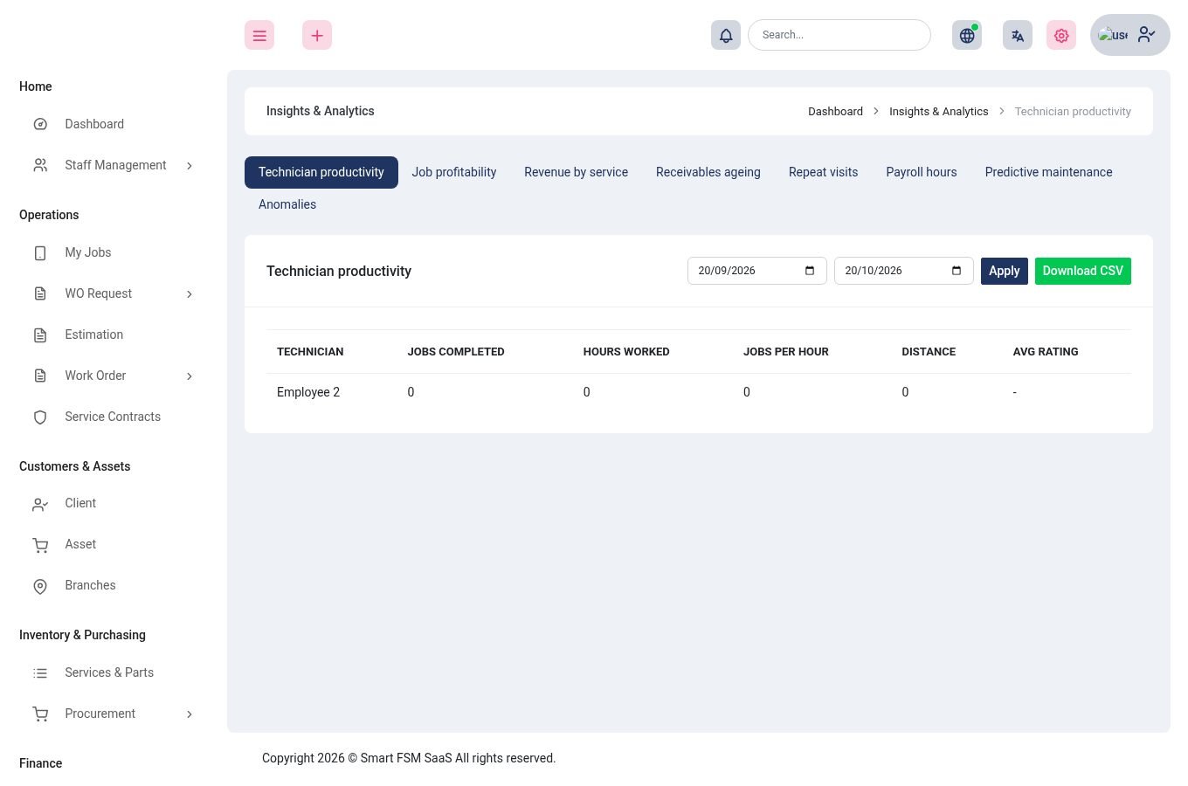Image resolution: width=1188 pixels, height=786 pixels.
Task: Click the Asset cart icon
Action: [x=40, y=545]
